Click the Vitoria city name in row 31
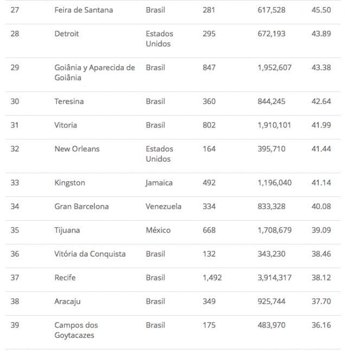 click(66, 125)
